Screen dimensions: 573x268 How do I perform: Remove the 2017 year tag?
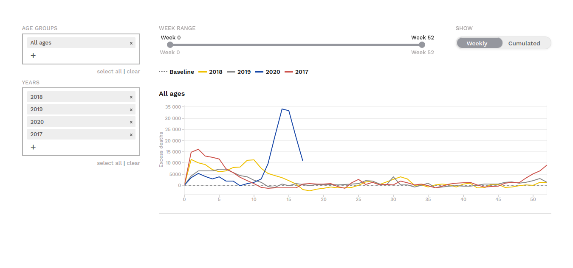(x=131, y=134)
